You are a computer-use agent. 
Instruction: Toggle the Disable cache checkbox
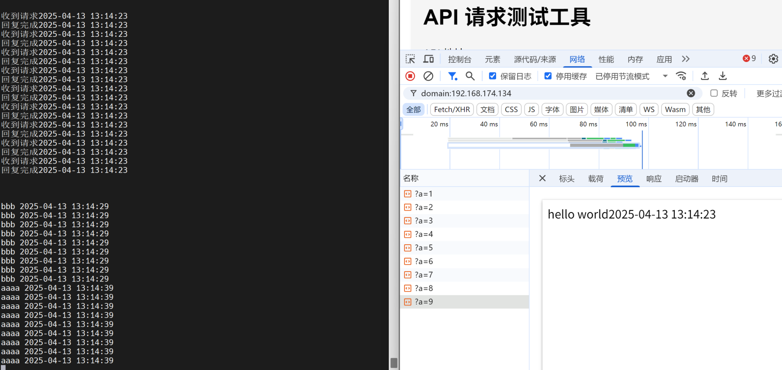[x=548, y=76]
